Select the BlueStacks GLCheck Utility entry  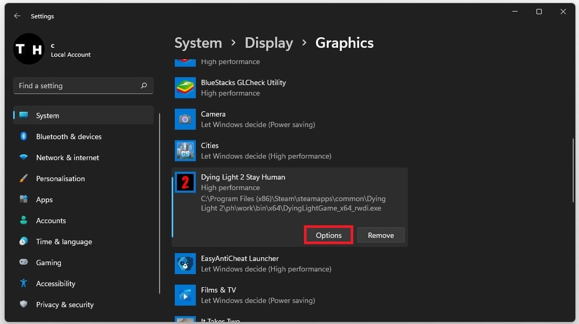point(290,88)
